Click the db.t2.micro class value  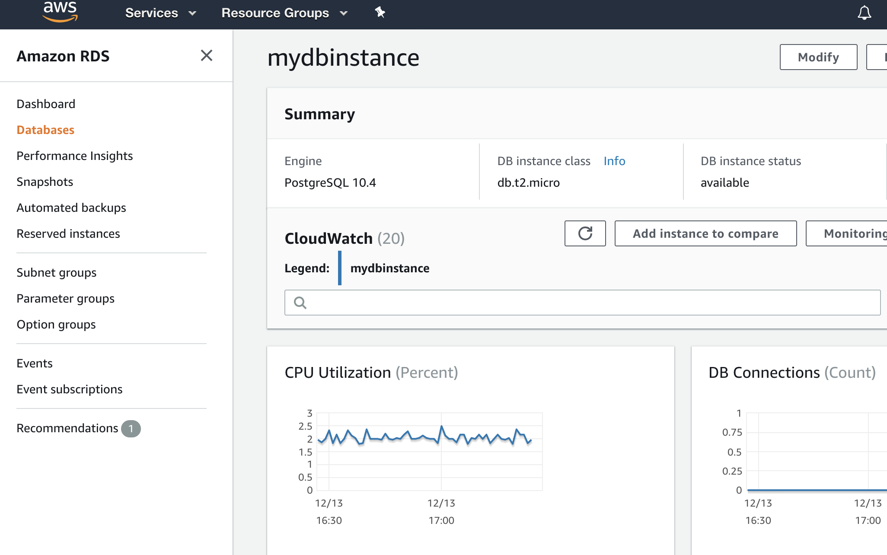pos(528,183)
